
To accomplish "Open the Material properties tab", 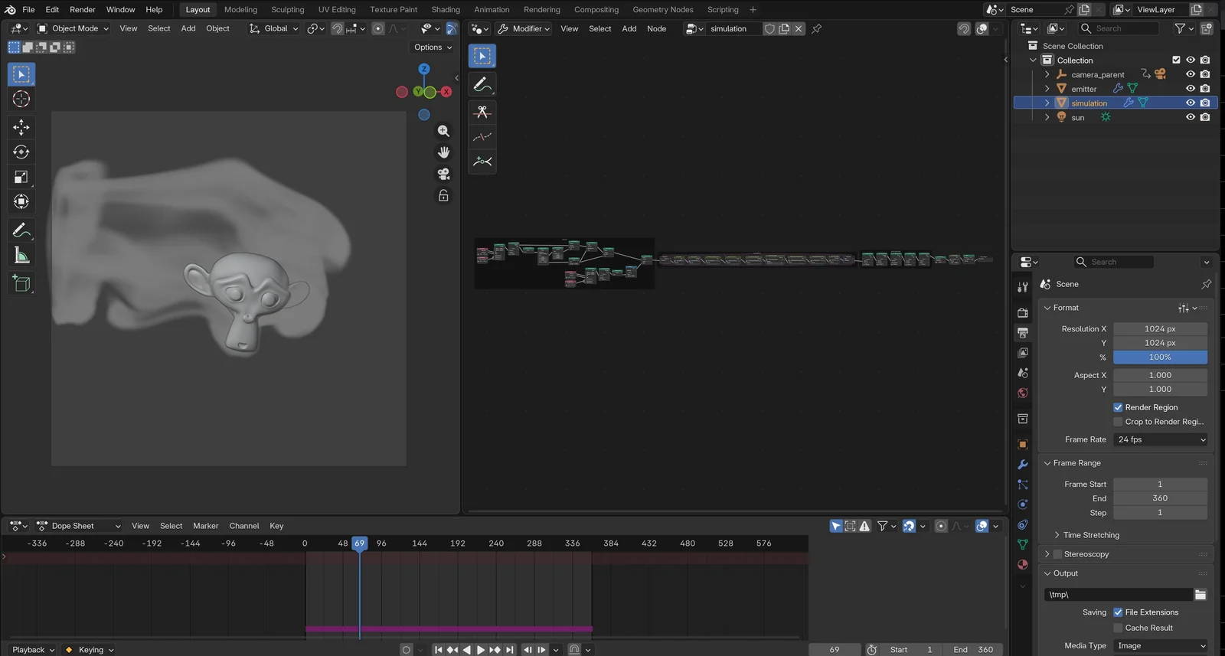I will point(1023,564).
